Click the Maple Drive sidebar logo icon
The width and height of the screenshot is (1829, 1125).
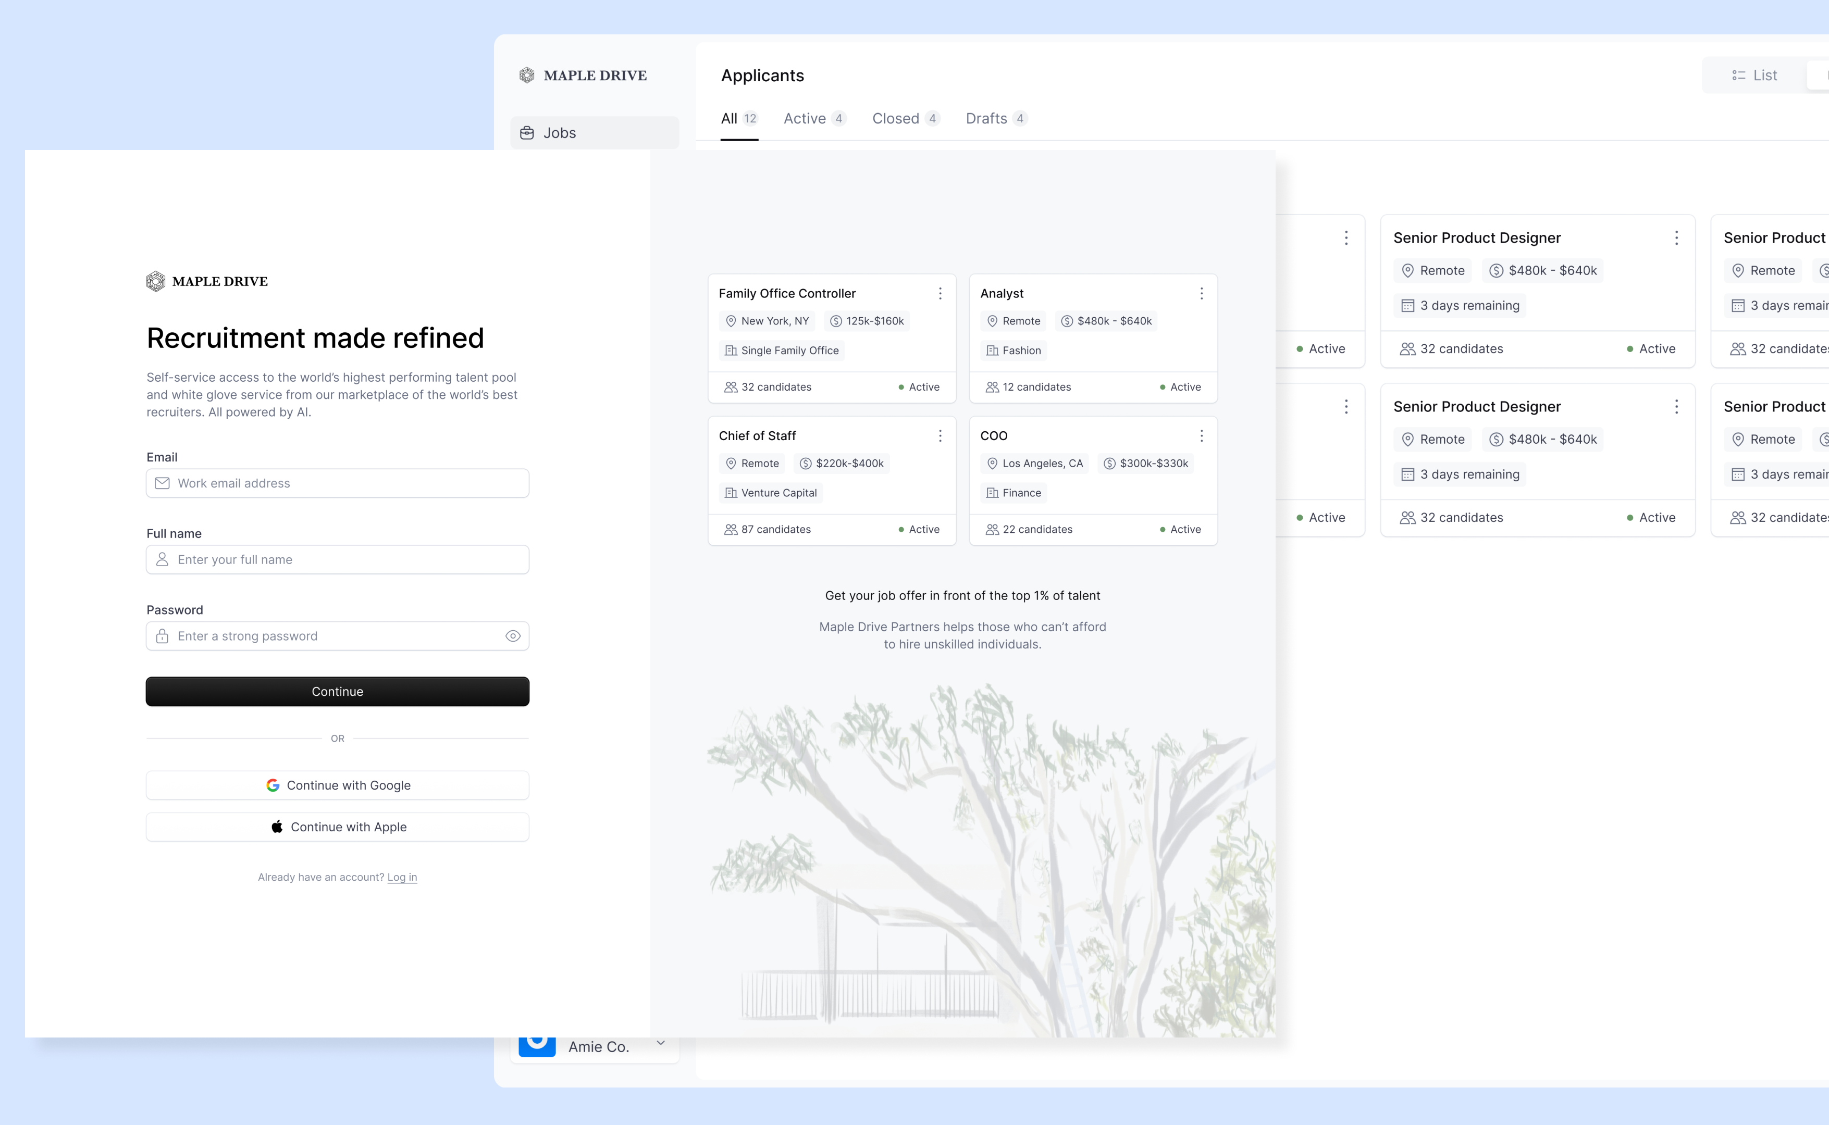click(527, 75)
